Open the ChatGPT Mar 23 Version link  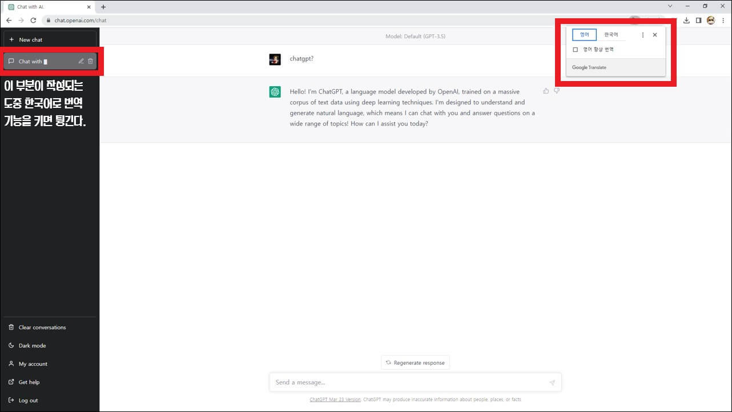[335, 399]
